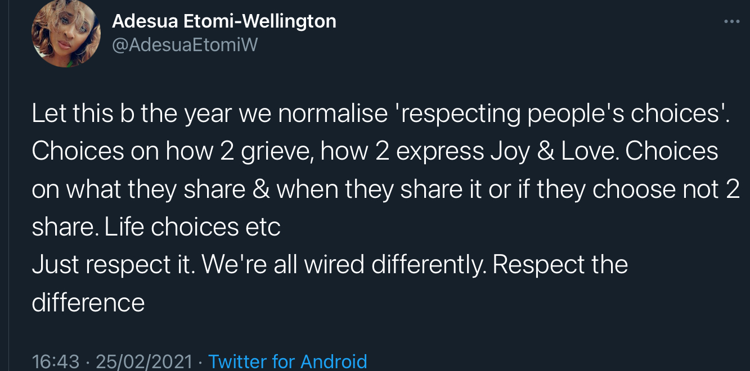Open the Twitter for Android source link

[x=288, y=361]
